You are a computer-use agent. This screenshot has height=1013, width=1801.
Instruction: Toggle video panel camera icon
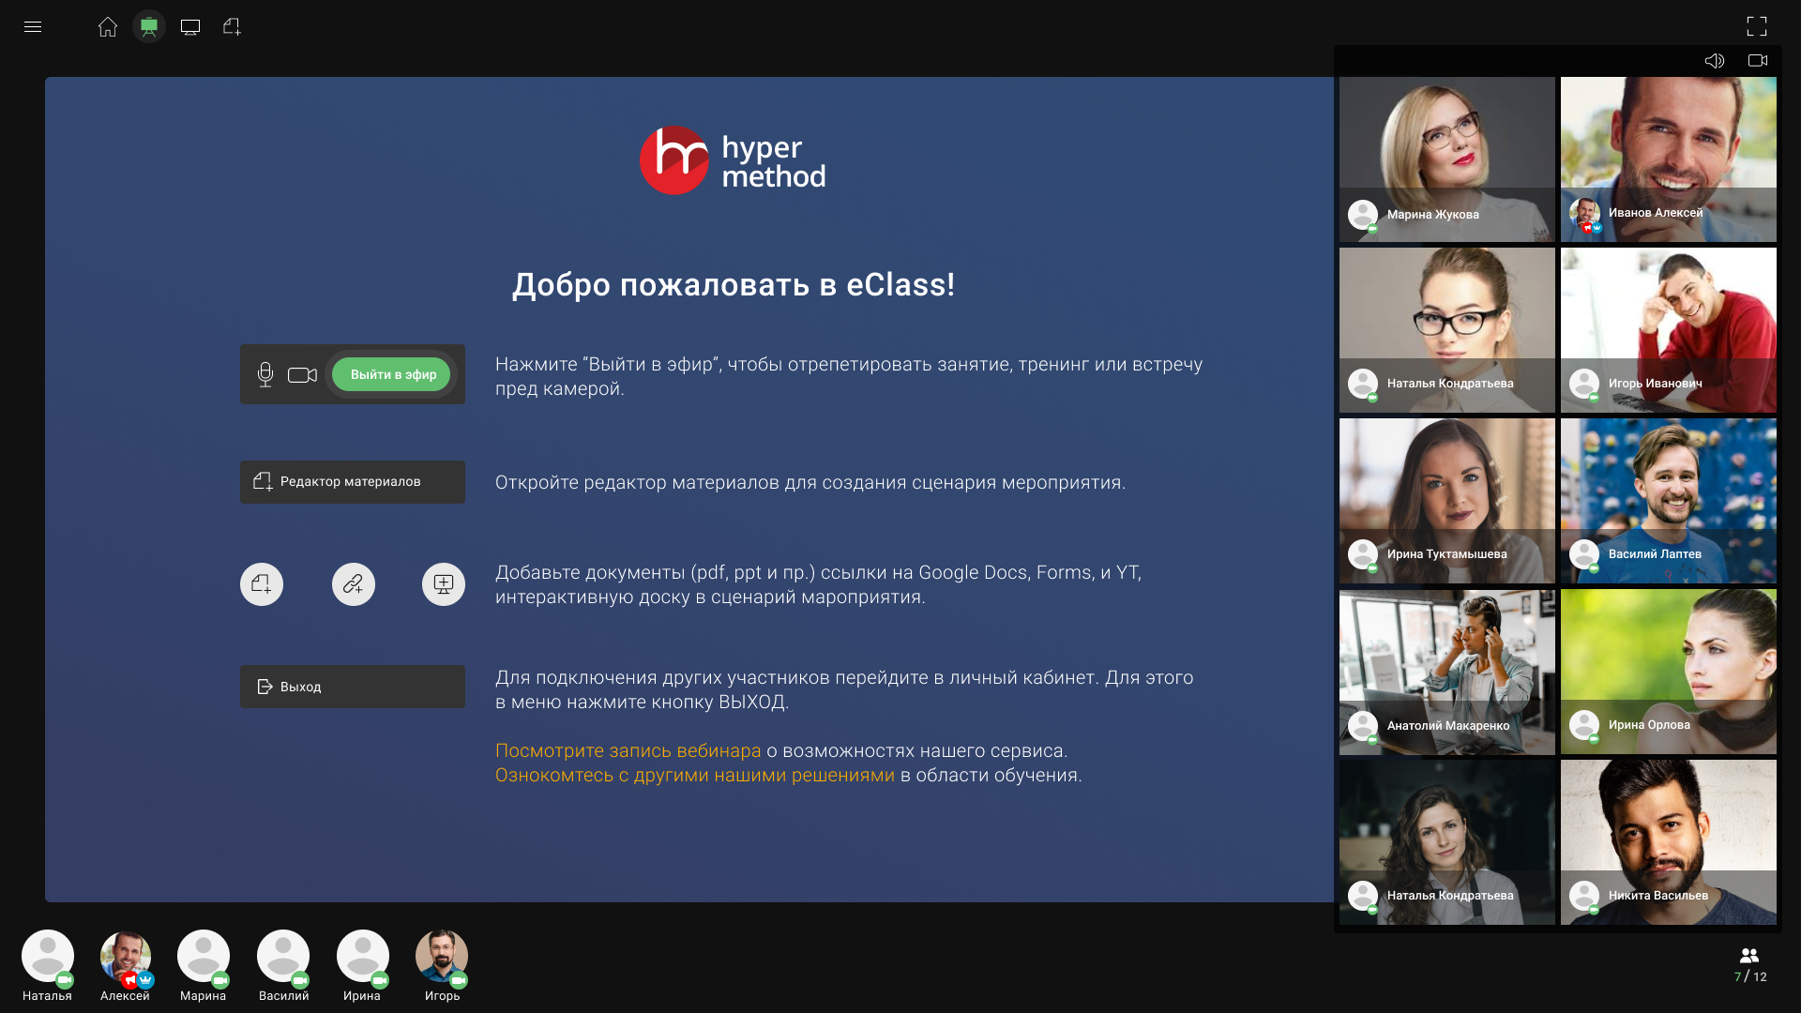coord(1758,61)
